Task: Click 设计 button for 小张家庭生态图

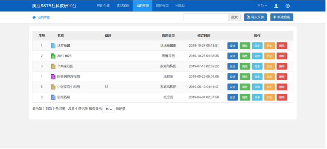Action: tap(233, 87)
